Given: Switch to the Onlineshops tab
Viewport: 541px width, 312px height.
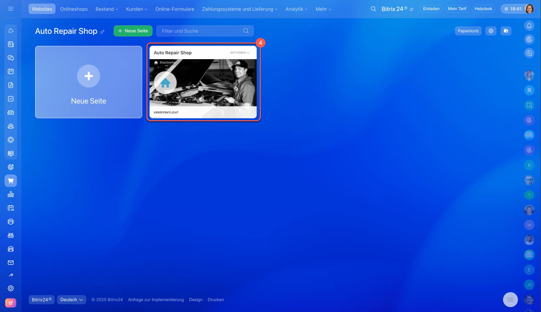Looking at the screenshot, I should pyautogui.click(x=74, y=9).
